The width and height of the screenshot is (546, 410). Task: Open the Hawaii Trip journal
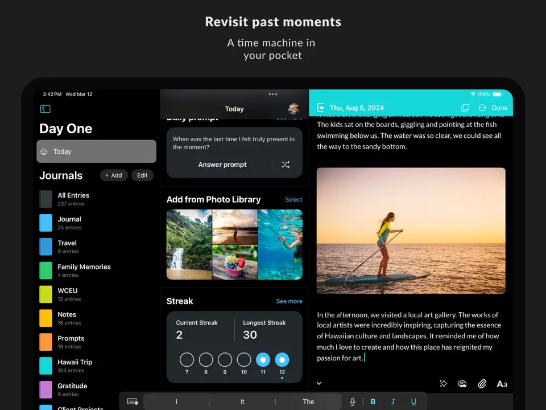75,366
